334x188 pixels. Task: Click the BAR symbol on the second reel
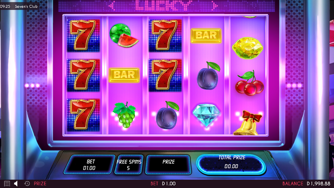pos(124,75)
